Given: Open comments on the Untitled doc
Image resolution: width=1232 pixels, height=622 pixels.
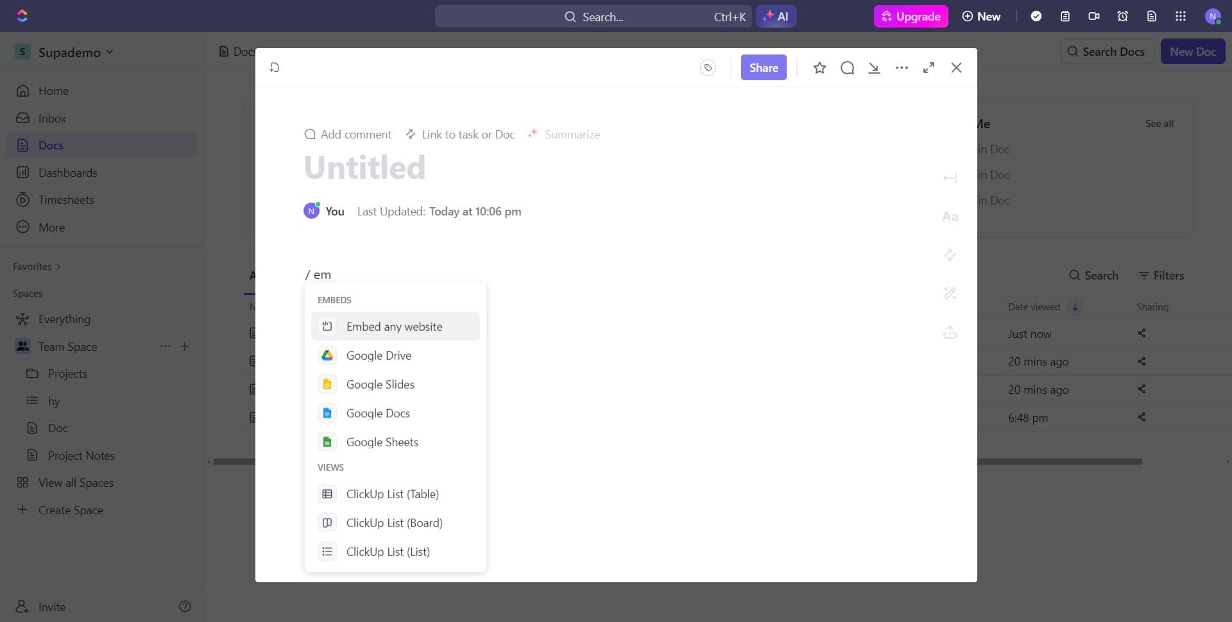Looking at the screenshot, I should coord(848,67).
